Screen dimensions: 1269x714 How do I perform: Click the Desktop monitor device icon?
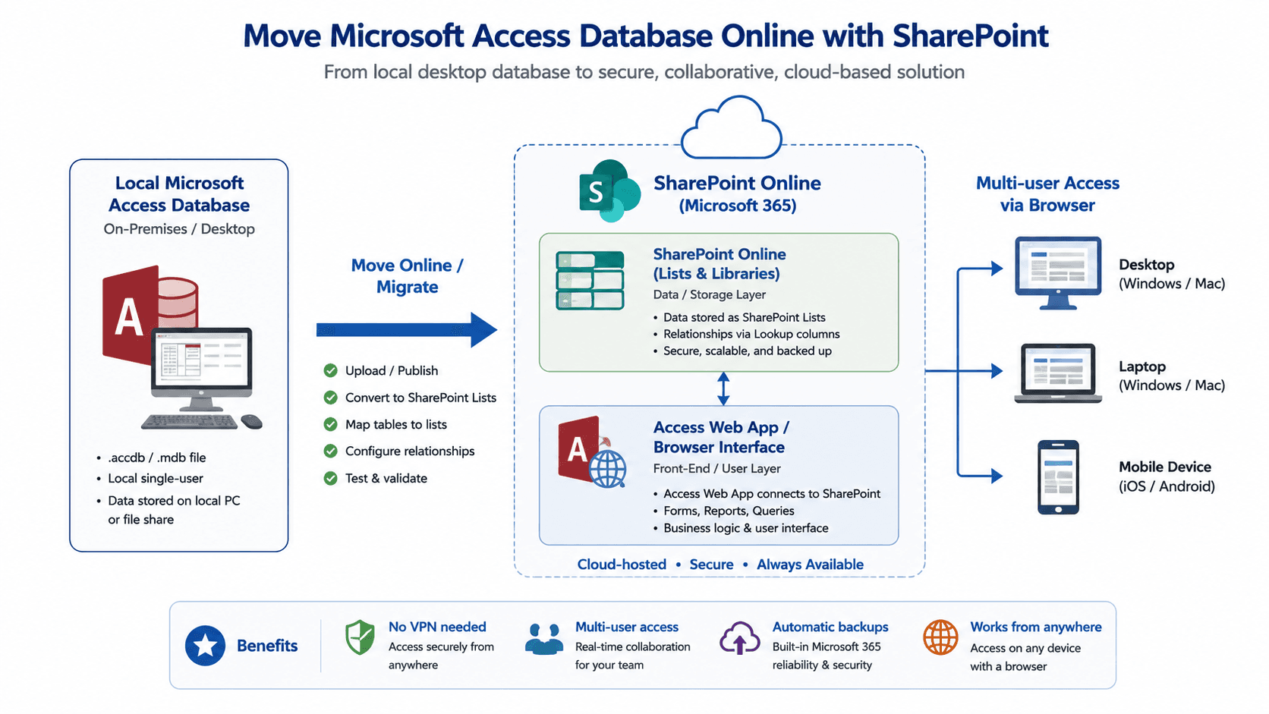pos(1058,273)
